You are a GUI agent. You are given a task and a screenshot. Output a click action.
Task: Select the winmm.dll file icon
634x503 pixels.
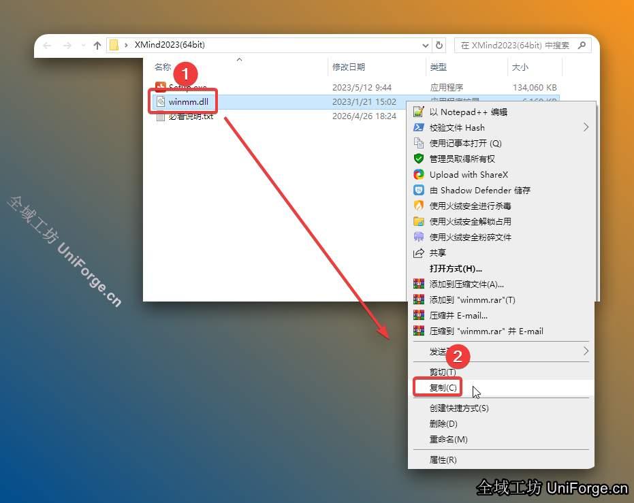161,101
